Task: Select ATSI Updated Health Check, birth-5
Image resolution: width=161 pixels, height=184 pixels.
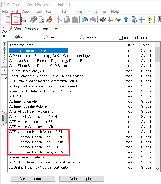Action: pyautogui.click(x=36, y=152)
